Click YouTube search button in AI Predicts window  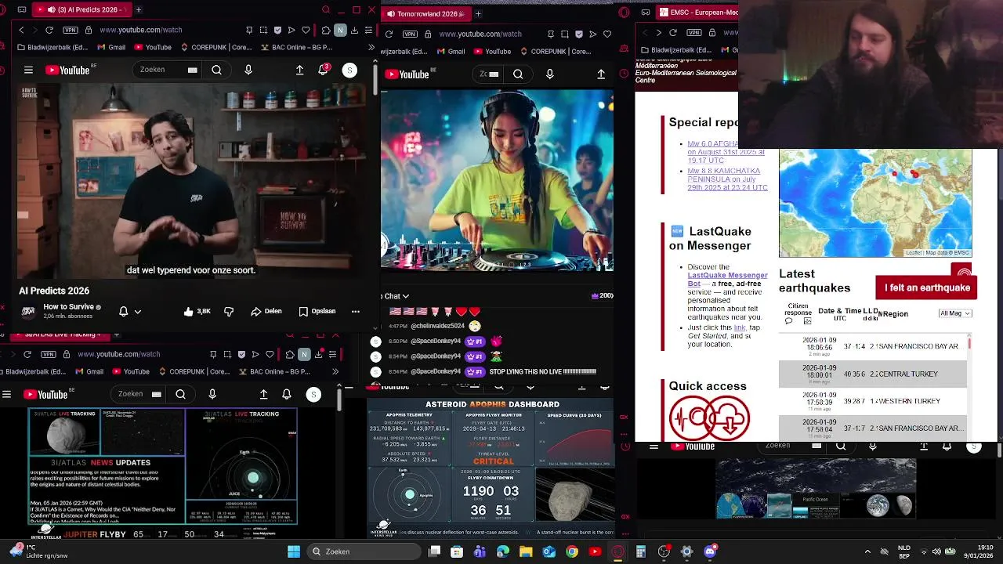(216, 70)
